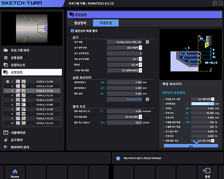This screenshot has width=224, height=179.
Task: Open 공구 장착 번호 dropdown
Action: (x=140, y=48)
